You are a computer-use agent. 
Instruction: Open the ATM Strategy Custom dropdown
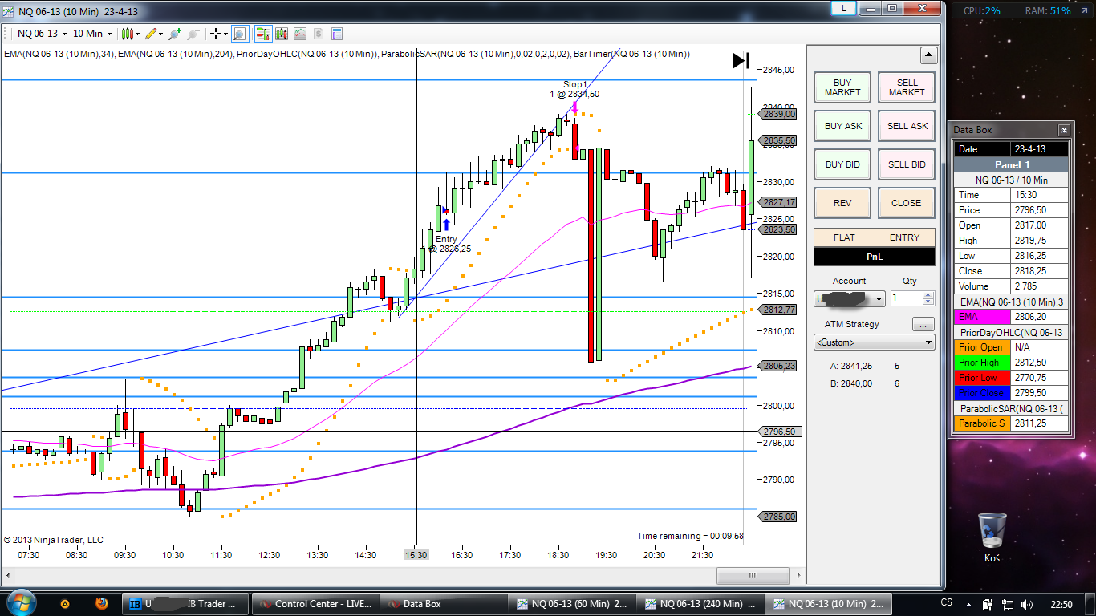[x=875, y=342]
